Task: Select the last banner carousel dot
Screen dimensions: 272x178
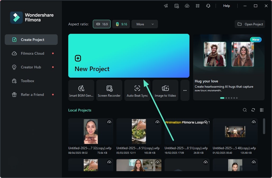Action: (x=237, y=98)
